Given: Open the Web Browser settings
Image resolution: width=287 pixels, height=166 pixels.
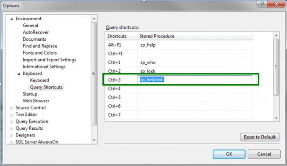Looking at the screenshot, I should 36,101.
